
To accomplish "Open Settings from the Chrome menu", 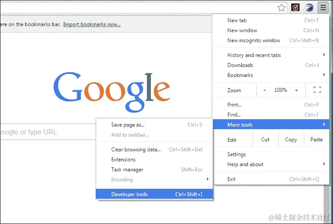I will pos(271,154).
